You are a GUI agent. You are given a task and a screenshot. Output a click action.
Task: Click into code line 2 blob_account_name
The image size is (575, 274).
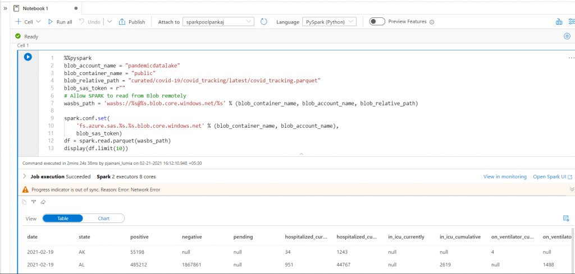[x=122, y=66]
